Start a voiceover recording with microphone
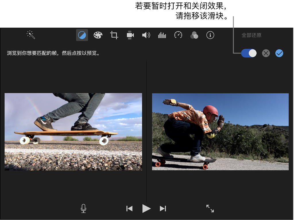Screen dimensions: 294x220 coord(84,209)
